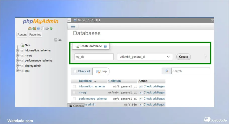
Task: Click the Home icon under phpMyAdmin logo
Action: tap(30, 28)
